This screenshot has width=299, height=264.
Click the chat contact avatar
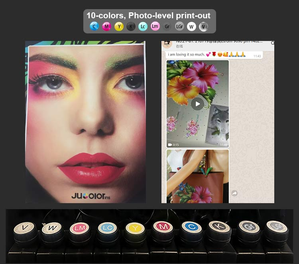pos(167,44)
